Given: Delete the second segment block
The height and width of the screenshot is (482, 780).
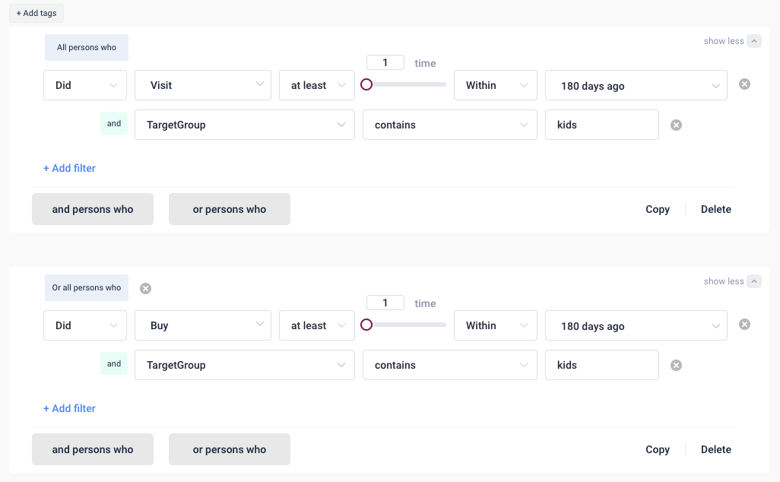Looking at the screenshot, I should click(x=715, y=449).
